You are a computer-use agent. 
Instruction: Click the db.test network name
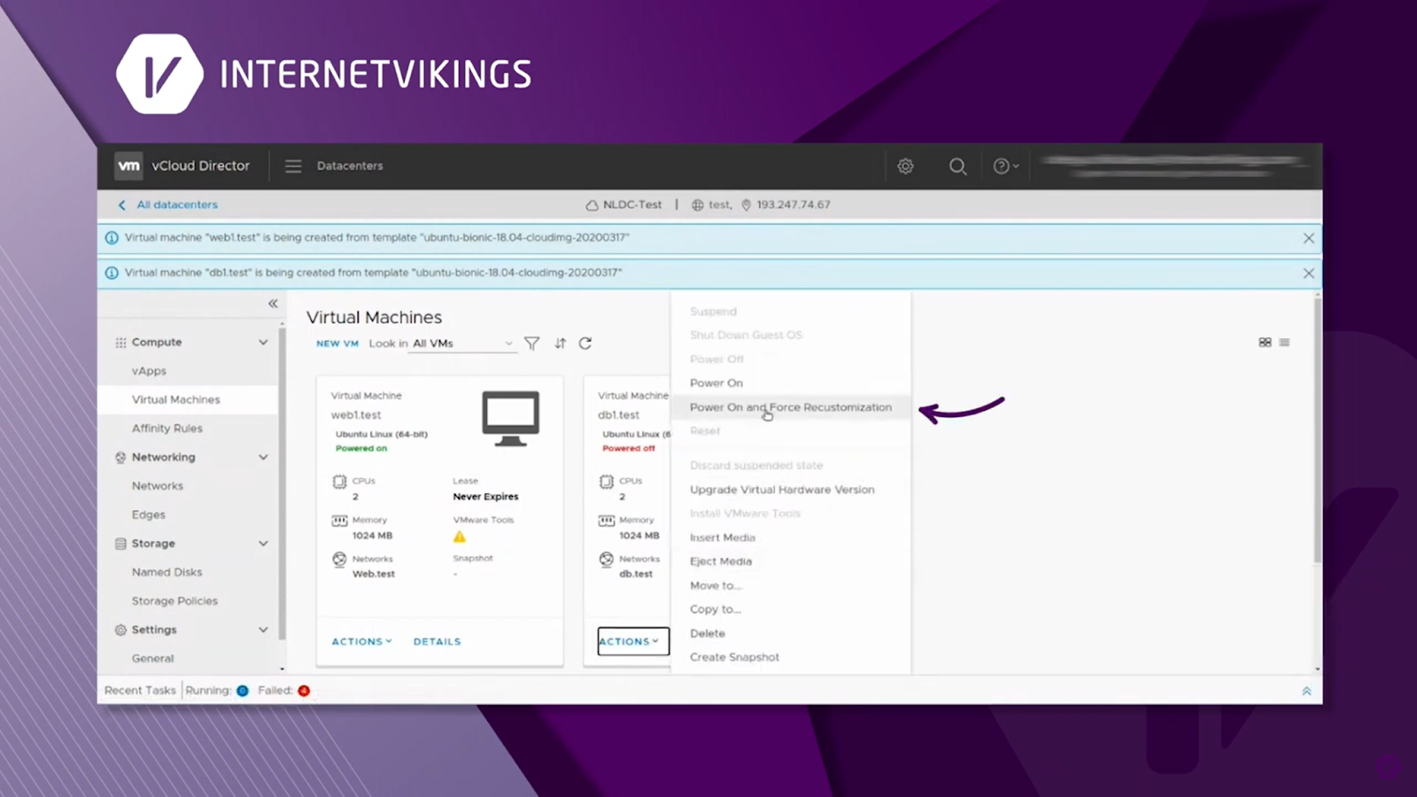tap(636, 574)
